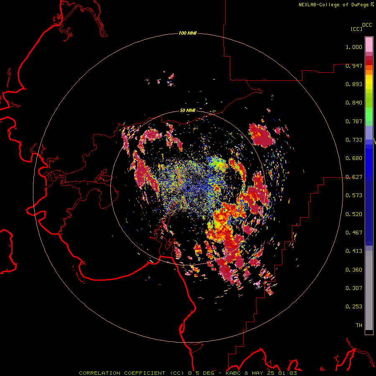Select the 0.627 legend value

tap(354, 177)
